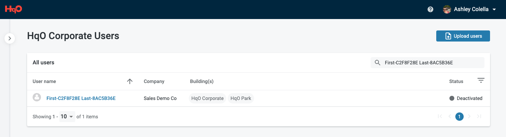The image size is (506, 137).
Task: Click into the user search field
Action: (x=428, y=63)
